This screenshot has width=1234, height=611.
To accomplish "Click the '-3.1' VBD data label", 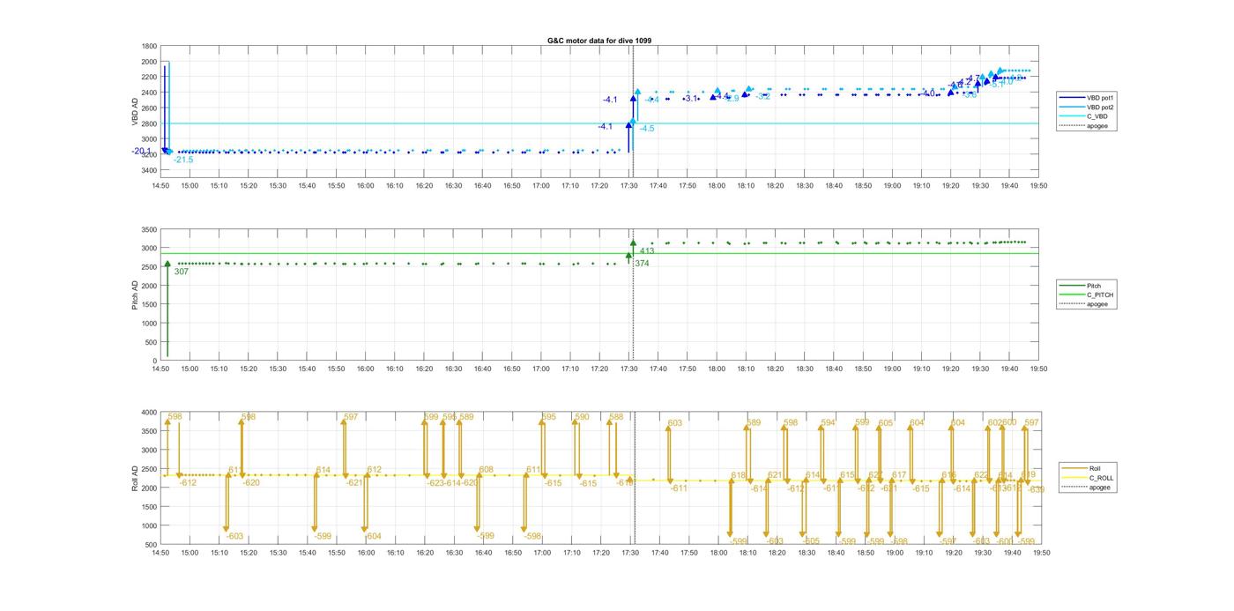I will click(690, 99).
